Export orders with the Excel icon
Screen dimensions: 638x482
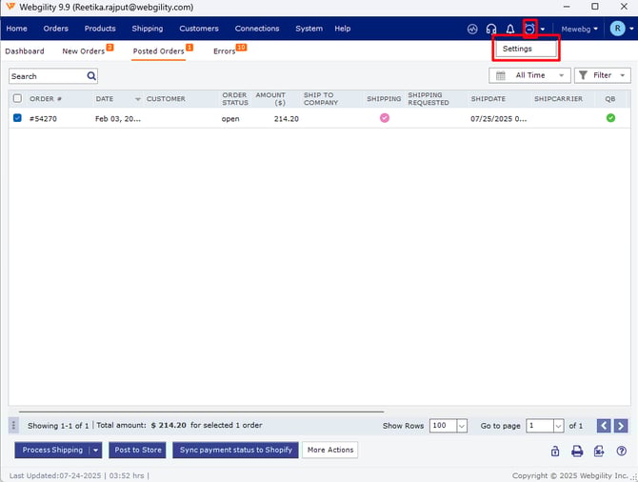pyautogui.click(x=599, y=451)
